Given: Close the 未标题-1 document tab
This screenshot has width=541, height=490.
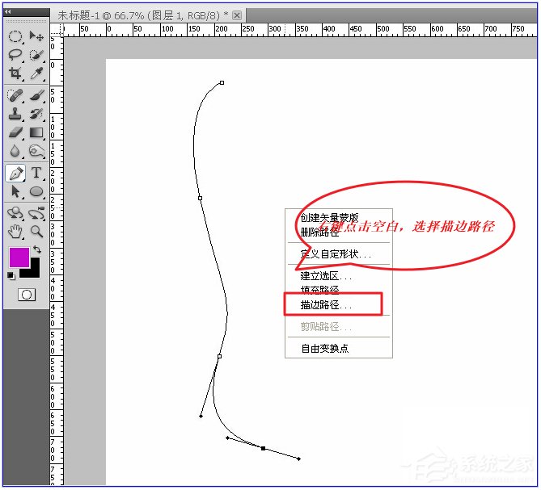Looking at the screenshot, I should (237, 15).
